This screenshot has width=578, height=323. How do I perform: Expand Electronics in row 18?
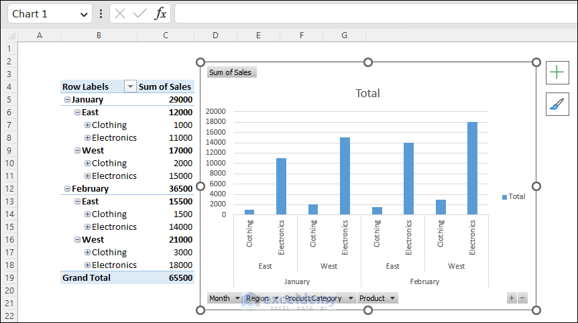tap(87, 265)
